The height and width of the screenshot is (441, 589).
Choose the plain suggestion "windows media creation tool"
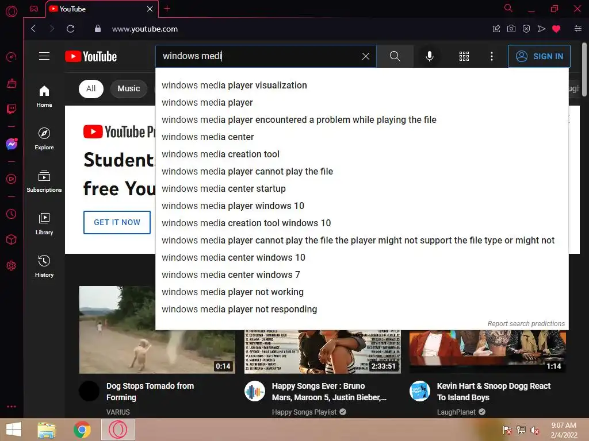click(362, 154)
